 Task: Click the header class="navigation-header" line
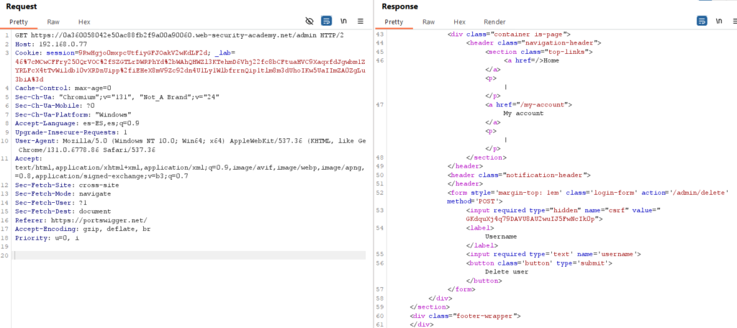click(x=533, y=42)
